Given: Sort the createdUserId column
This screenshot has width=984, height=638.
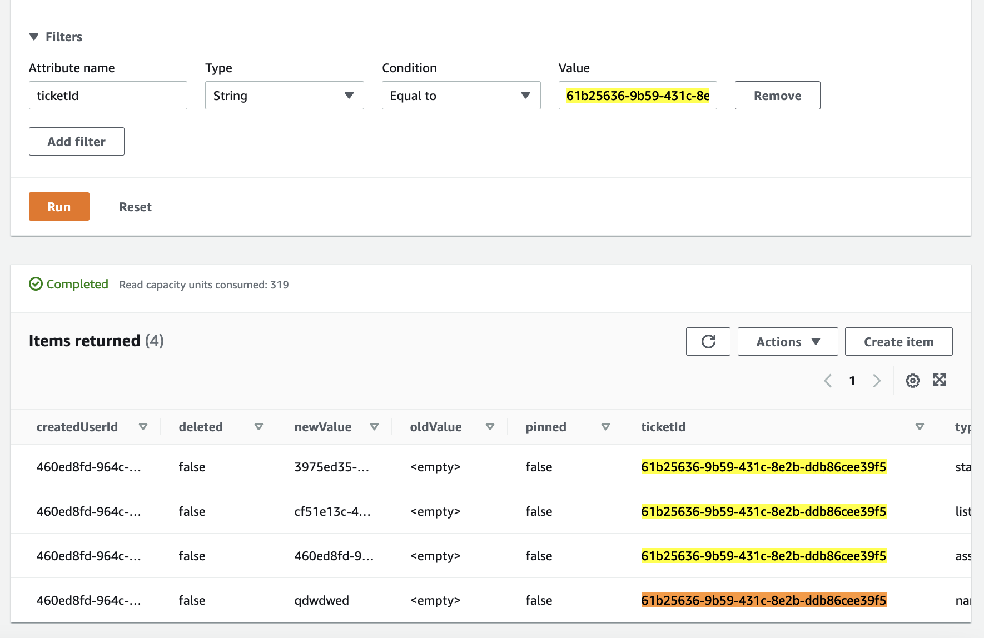Looking at the screenshot, I should tap(143, 427).
